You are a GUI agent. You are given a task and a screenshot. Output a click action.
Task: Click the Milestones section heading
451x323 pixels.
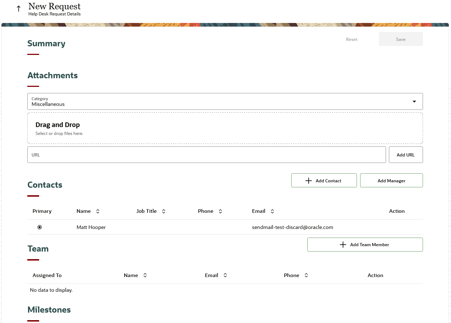point(49,310)
